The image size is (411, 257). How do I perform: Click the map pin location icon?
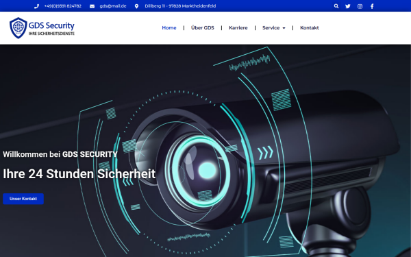[x=136, y=6]
